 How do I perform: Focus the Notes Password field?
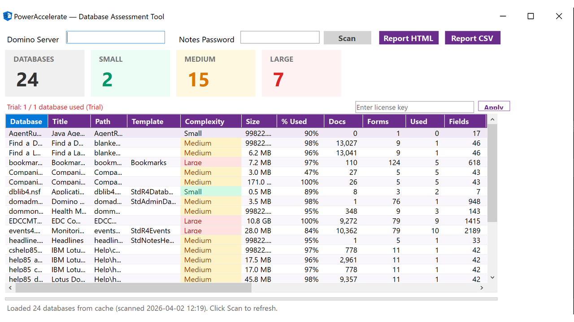[280, 37]
